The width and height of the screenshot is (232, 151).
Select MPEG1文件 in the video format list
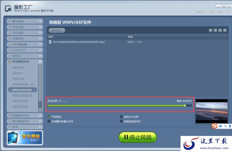coord(20,101)
